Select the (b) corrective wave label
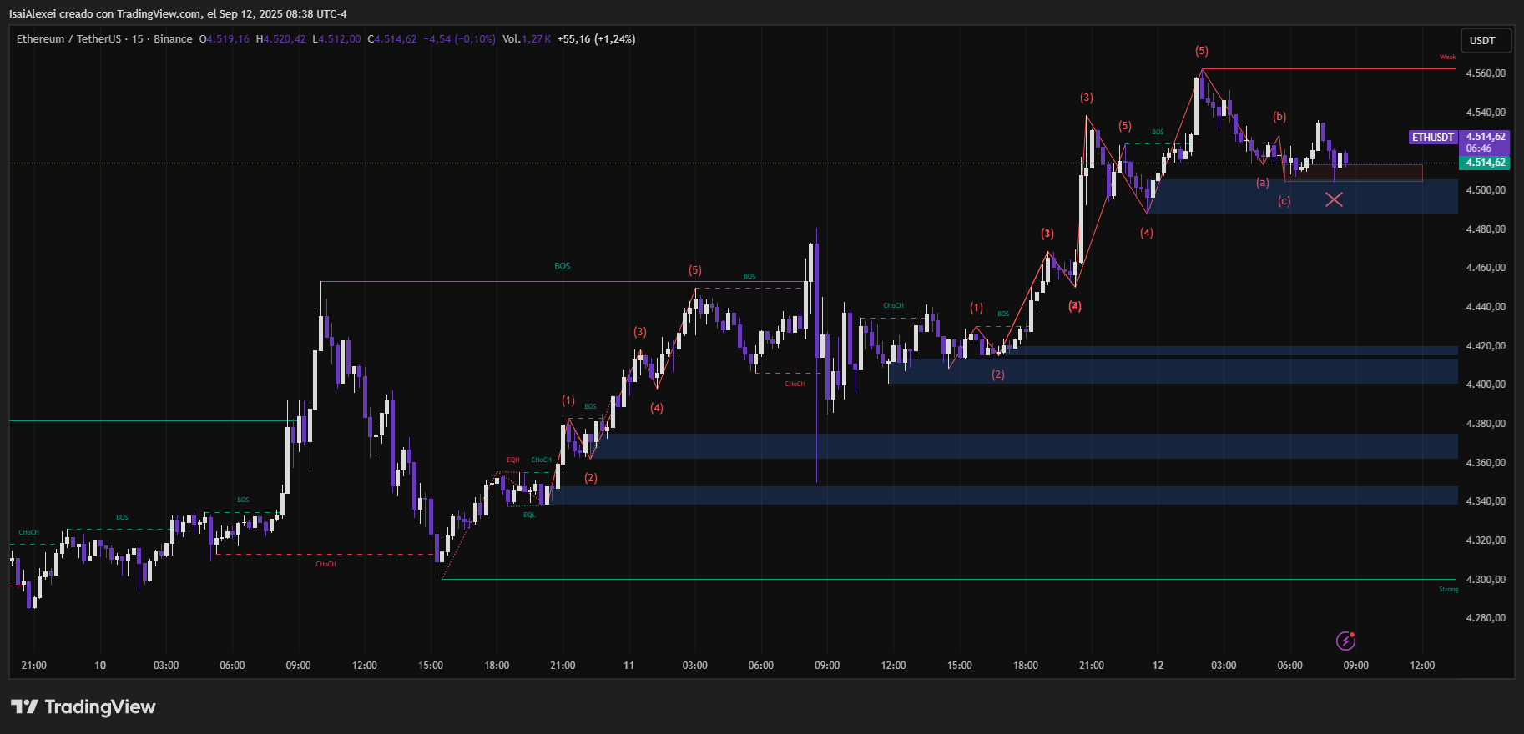 coord(1279,117)
